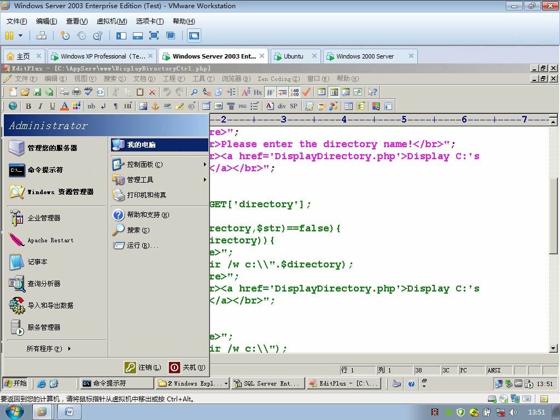Toggle line numbers with the 1AB 2CD button

295,92
